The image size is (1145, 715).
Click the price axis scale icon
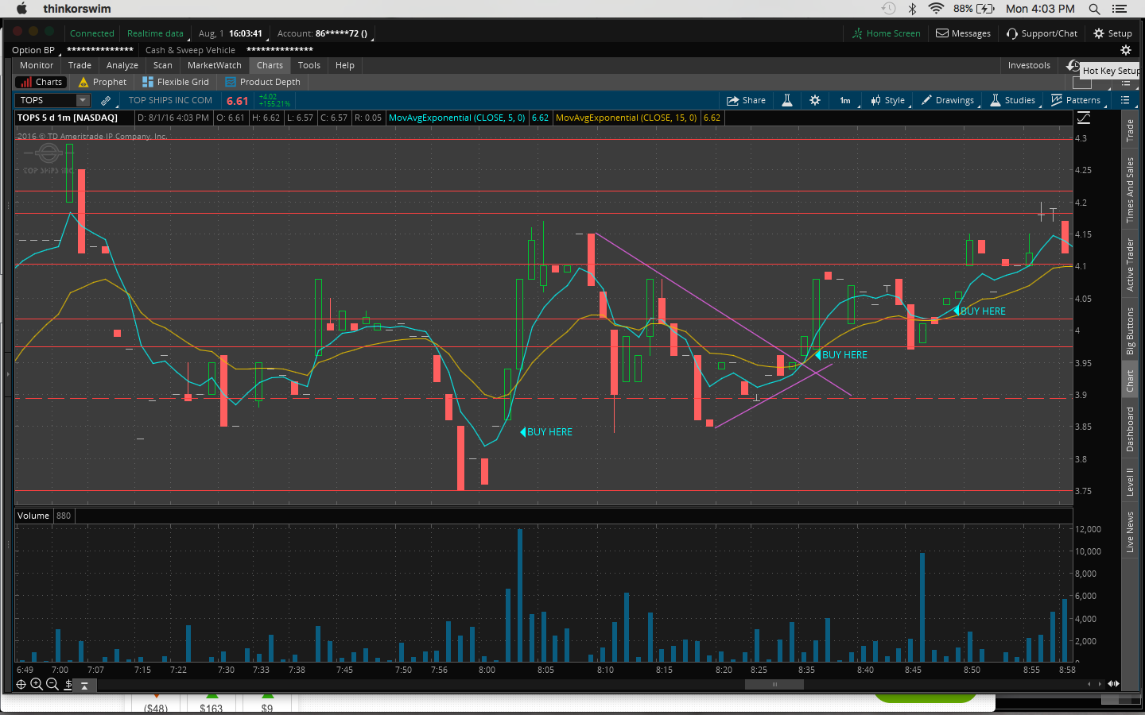coord(1084,118)
